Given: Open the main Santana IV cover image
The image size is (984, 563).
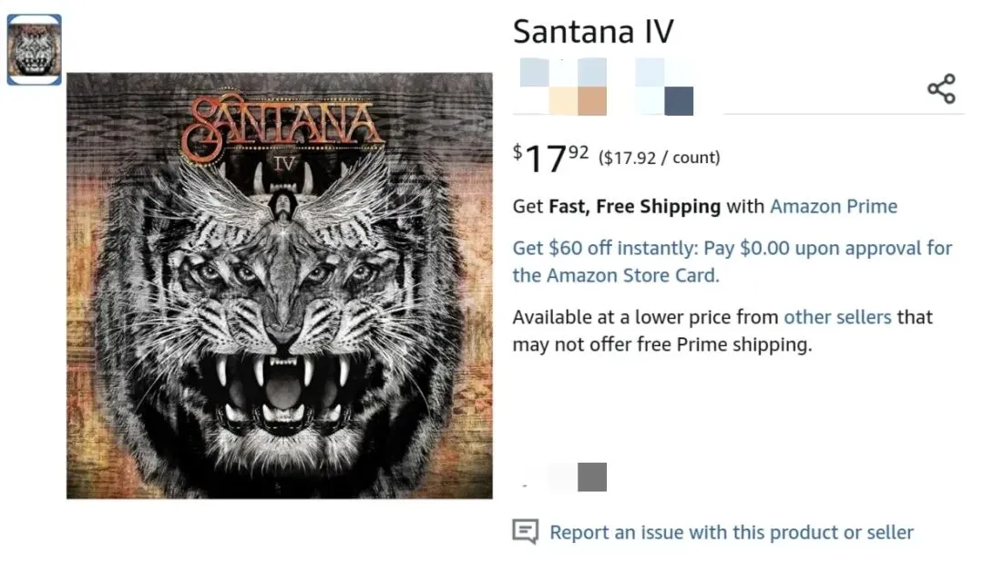Looking at the screenshot, I should click(279, 285).
